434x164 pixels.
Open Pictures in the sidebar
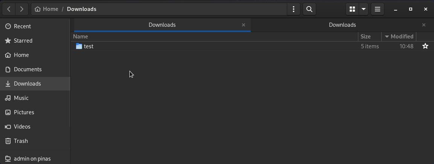[x=35, y=112]
